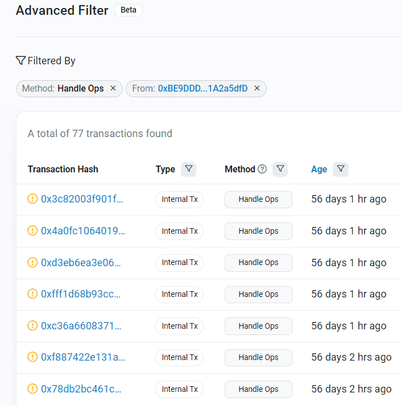Open transaction 0x3c82003f901f hash link
The width and height of the screenshot is (401, 405).
82,199
